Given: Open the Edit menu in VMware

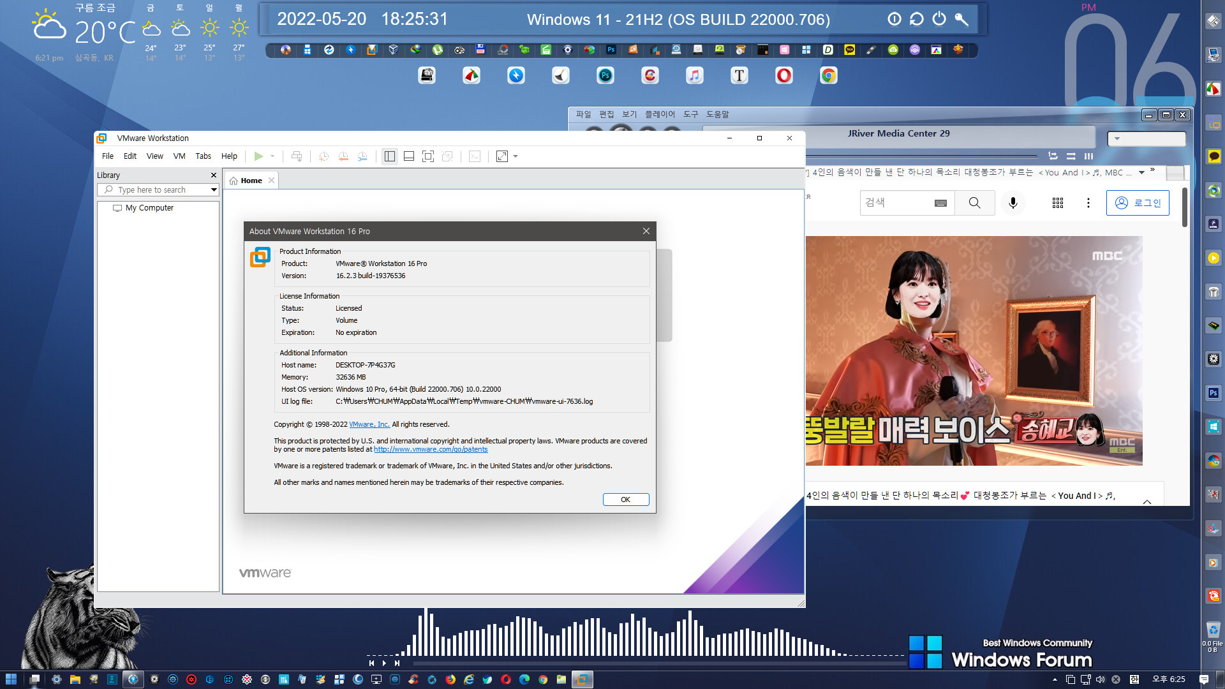Looking at the screenshot, I should pyautogui.click(x=130, y=156).
